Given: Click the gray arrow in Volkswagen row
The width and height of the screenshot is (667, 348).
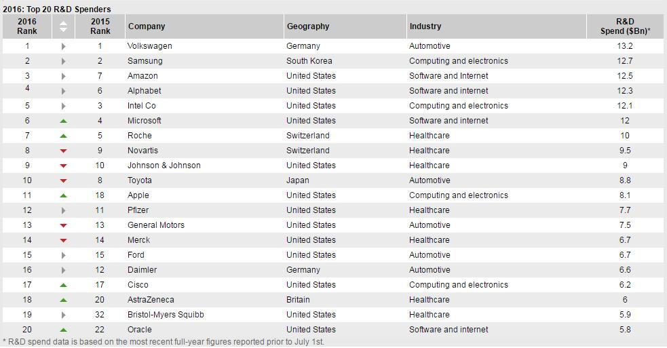Looking at the screenshot, I should (x=63, y=46).
